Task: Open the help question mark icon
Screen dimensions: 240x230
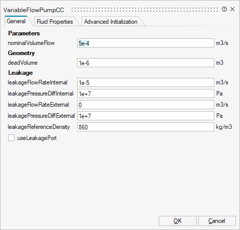Action: (224, 9)
